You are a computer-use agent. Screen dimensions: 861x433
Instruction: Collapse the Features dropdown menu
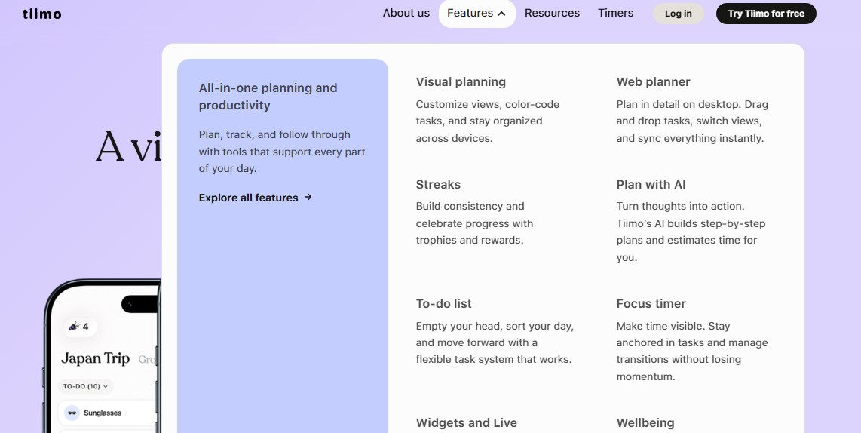coord(476,13)
